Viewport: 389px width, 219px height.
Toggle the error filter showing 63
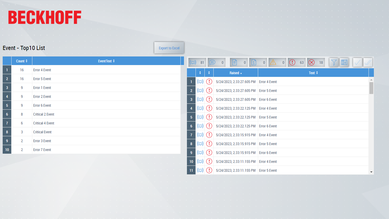click(297, 62)
